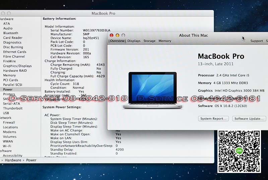Click the System Report button
Image resolution: width=268 pixels, height=180 pixels.
pyautogui.click(x=213, y=119)
